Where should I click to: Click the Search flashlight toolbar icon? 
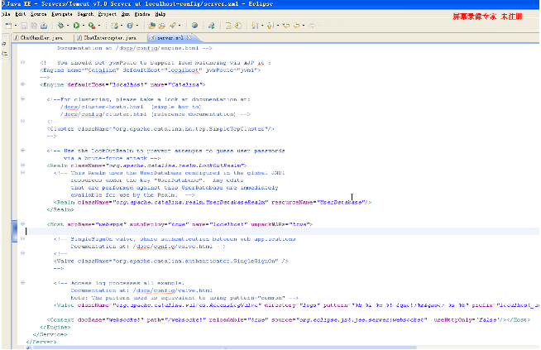point(173,26)
